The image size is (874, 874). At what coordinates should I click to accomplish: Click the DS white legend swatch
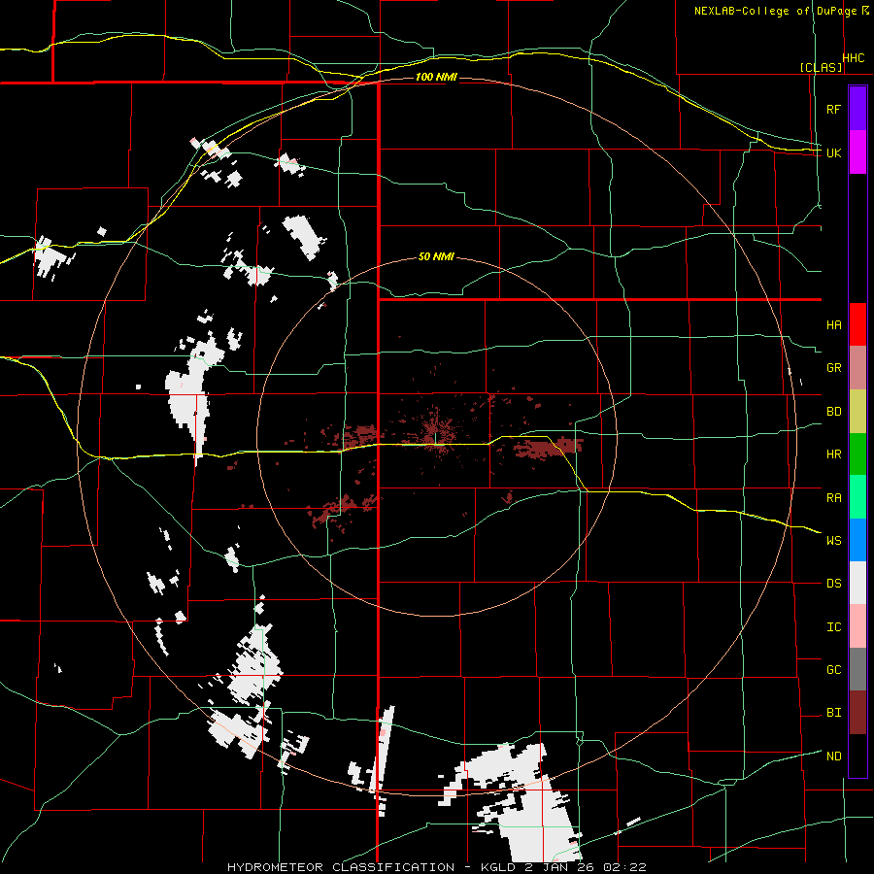click(x=857, y=583)
